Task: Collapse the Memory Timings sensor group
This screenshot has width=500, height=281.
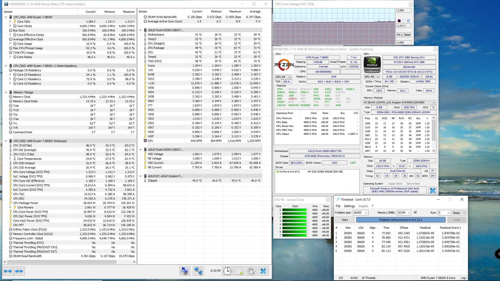Action: click(x=6, y=92)
